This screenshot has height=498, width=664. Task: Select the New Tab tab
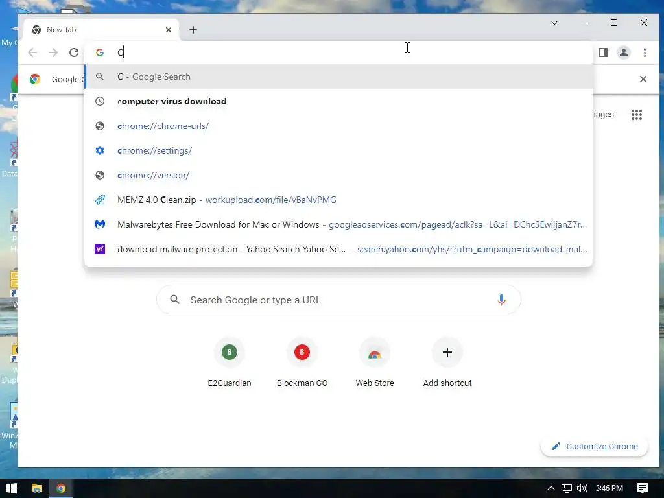[102, 30]
